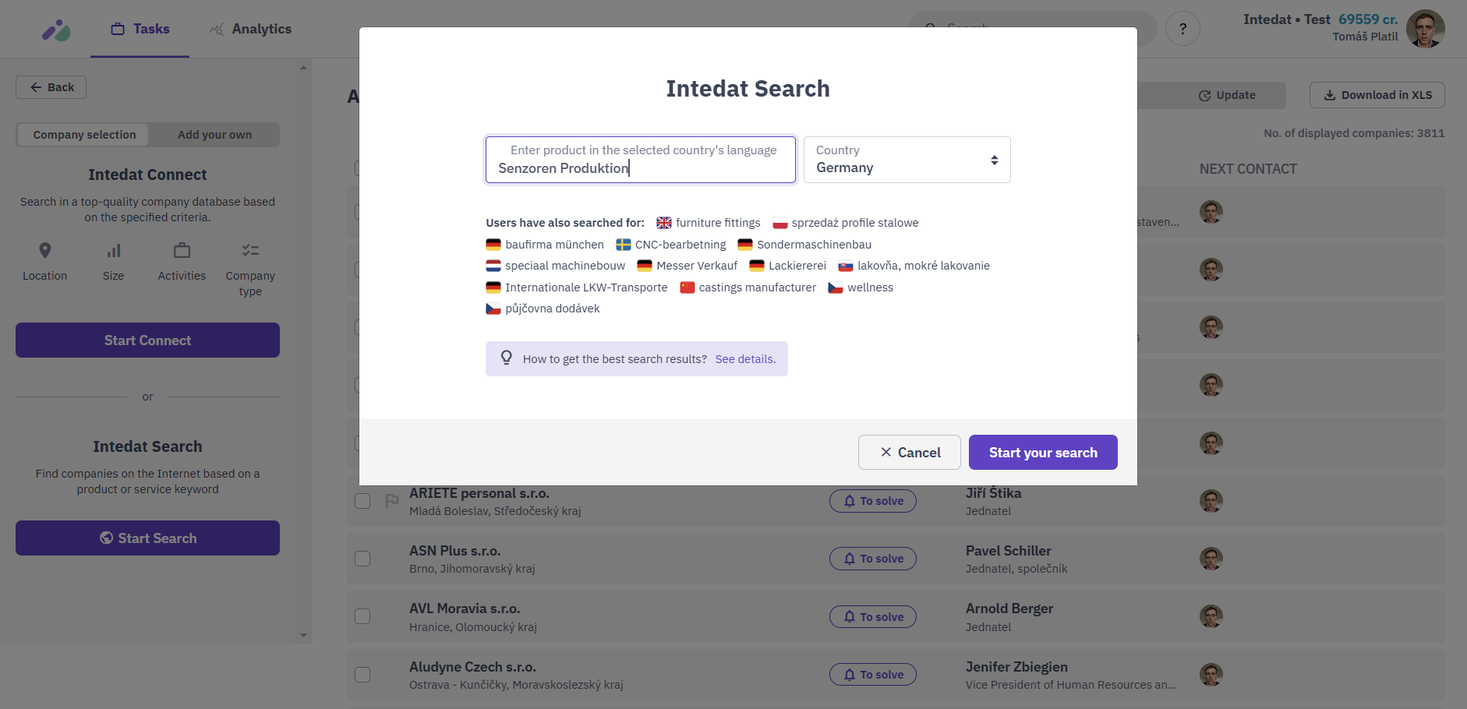
Task: Select the Size filter icon
Action: click(114, 250)
